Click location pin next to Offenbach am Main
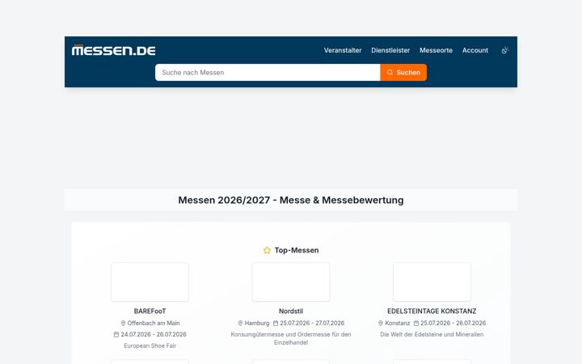Viewport: 582px width, 364px height. [123, 323]
